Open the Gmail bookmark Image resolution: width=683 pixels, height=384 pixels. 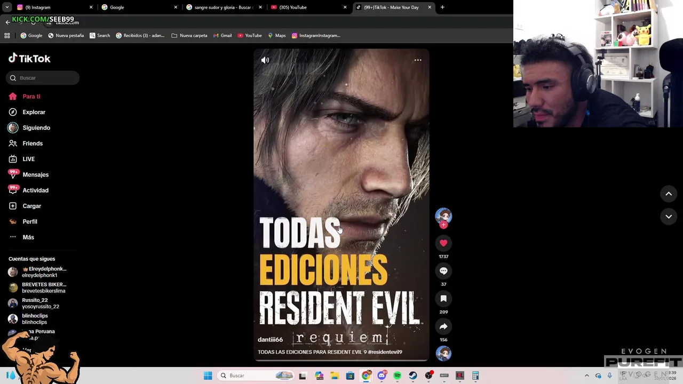coord(223,36)
